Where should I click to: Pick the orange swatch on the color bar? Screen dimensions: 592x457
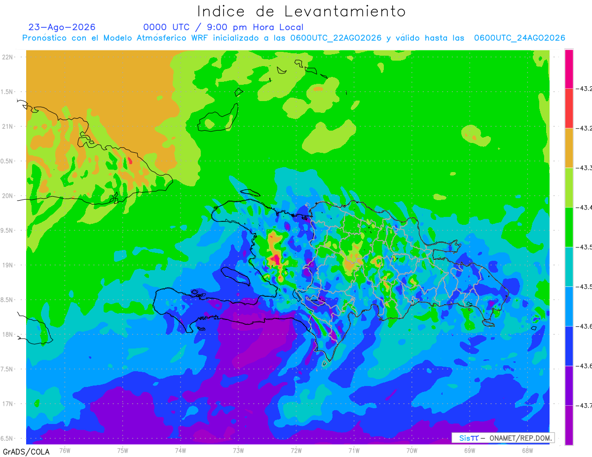pyautogui.click(x=569, y=148)
